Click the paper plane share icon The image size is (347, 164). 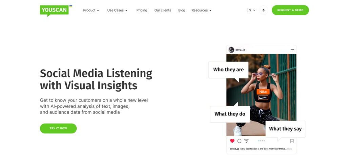(246, 141)
